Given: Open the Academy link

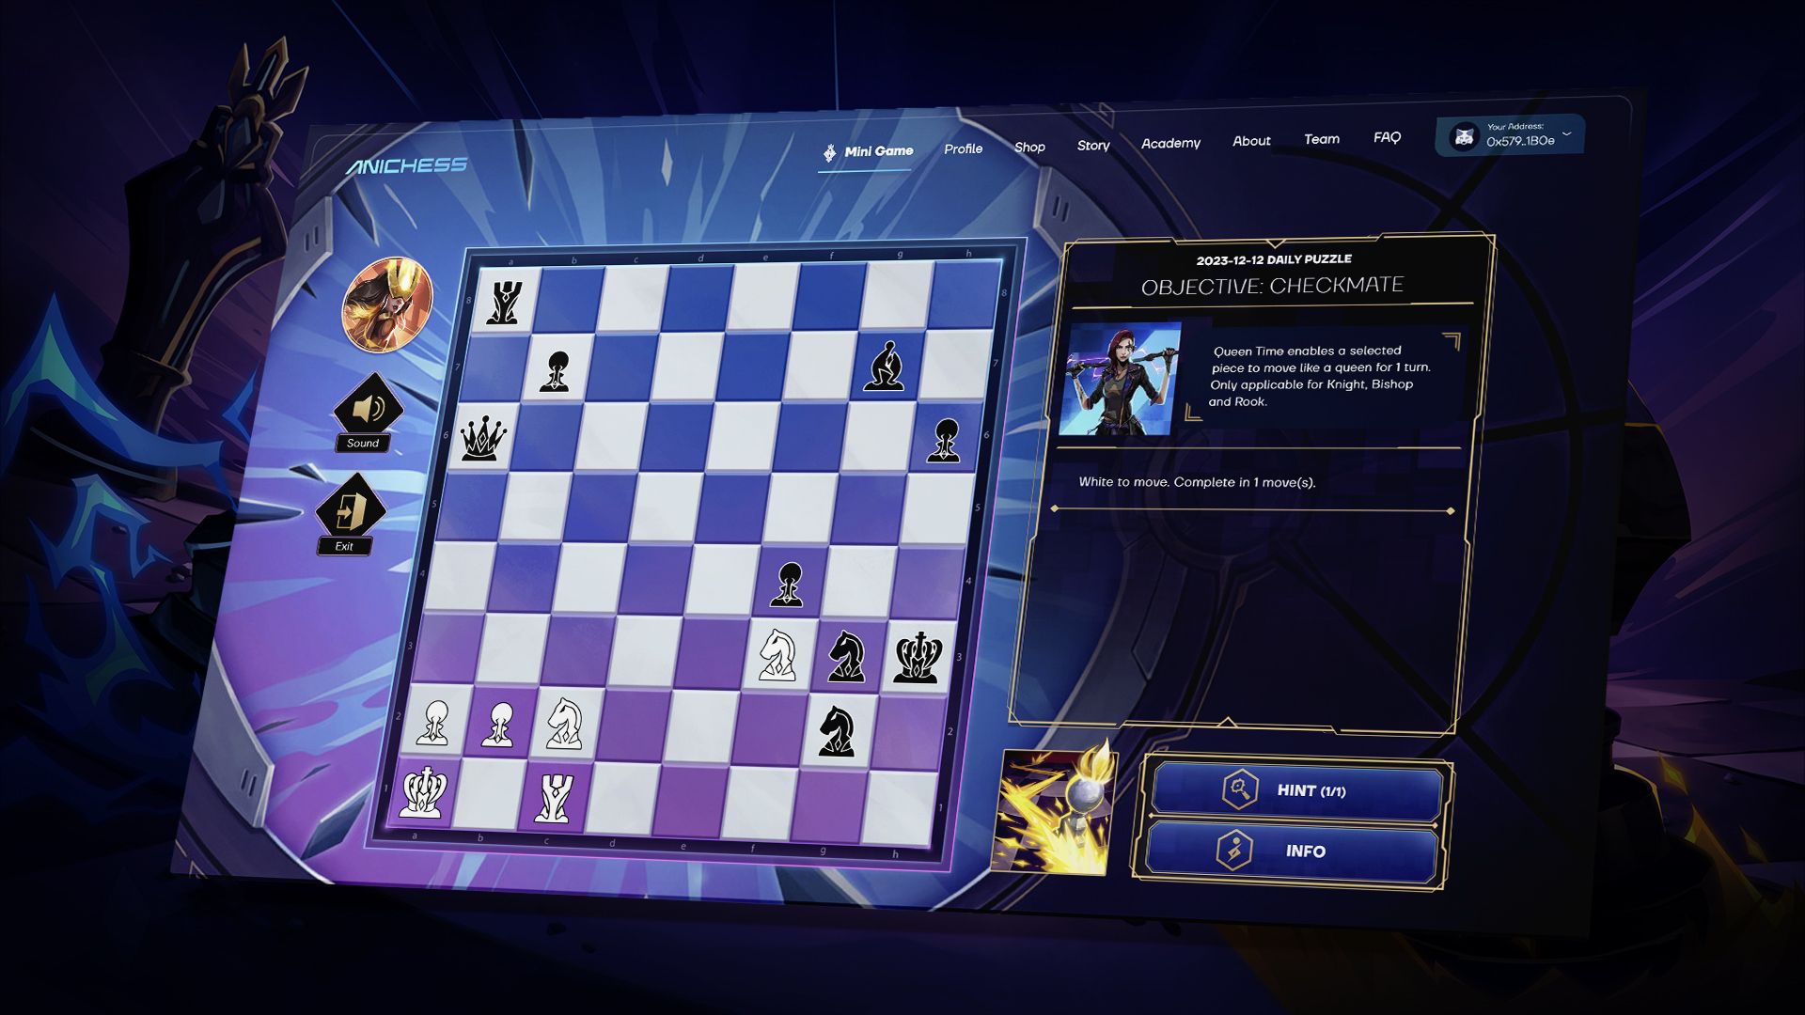Looking at the screenshot, I should [1170, 143].
